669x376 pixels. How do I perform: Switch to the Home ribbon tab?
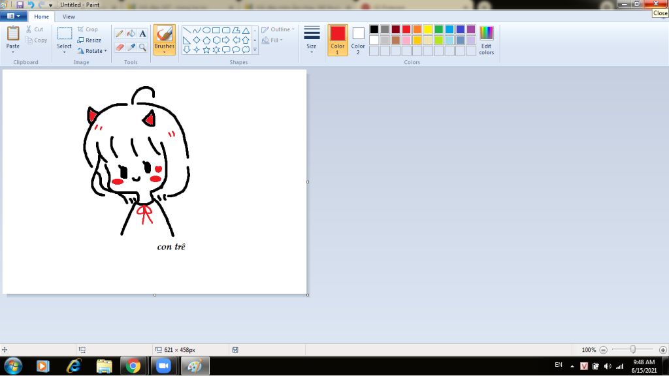click(41, 16)
